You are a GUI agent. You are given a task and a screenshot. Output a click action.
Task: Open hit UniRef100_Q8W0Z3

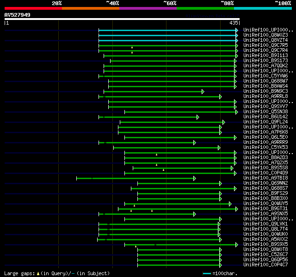(265, 35)
